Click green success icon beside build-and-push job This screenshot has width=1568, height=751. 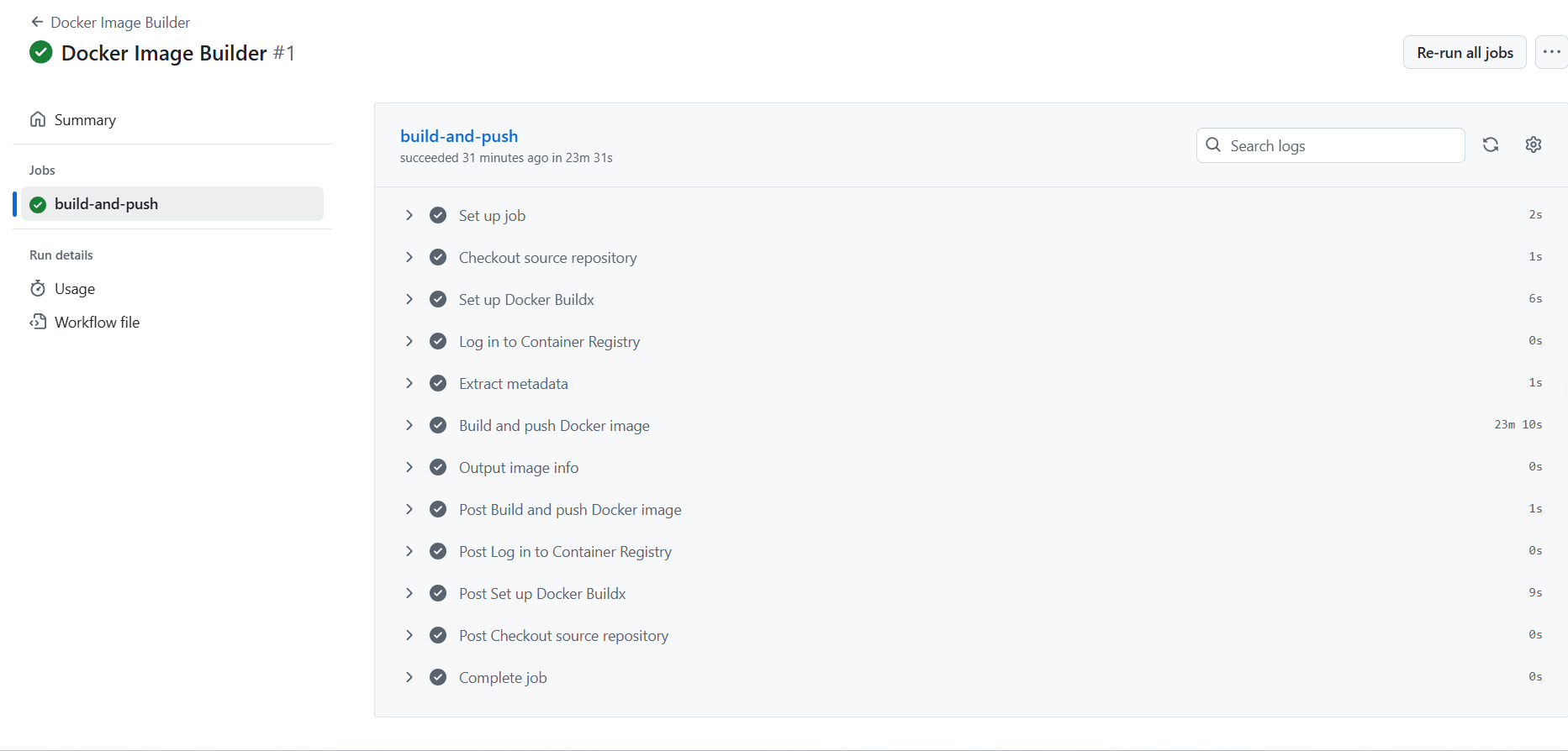[x=38, y=204]
